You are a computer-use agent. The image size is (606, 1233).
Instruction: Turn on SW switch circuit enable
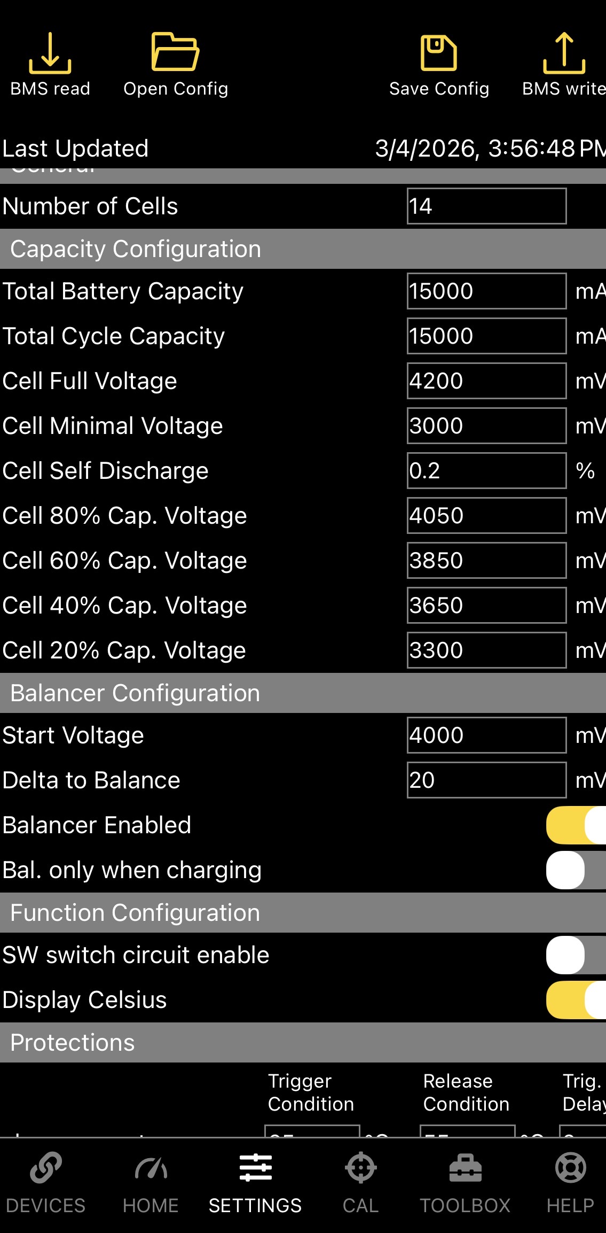point(576,955)
